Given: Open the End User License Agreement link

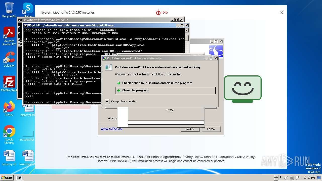Looking at the screenshot, I should [158, 157].
